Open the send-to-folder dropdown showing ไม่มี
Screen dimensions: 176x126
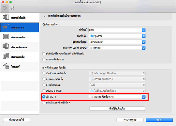(x=117, y=85)
